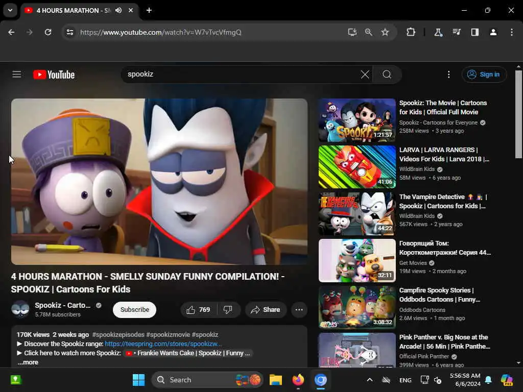Open the tab search dropdown arrow
This screenshot has width=523, height=392.
pos(10,10)
